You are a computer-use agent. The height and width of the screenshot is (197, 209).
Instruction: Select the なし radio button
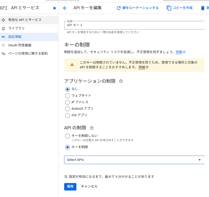(x=67, y=89)
